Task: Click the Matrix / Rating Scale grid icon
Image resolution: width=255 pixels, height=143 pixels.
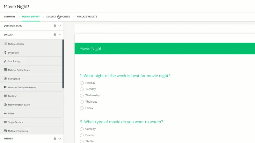Action: tap(5, 70)
